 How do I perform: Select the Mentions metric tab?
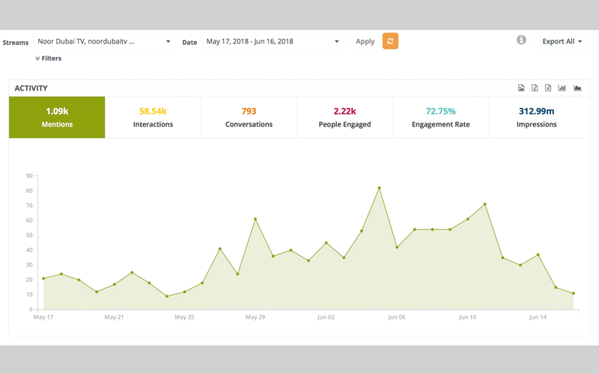[57, 117]
